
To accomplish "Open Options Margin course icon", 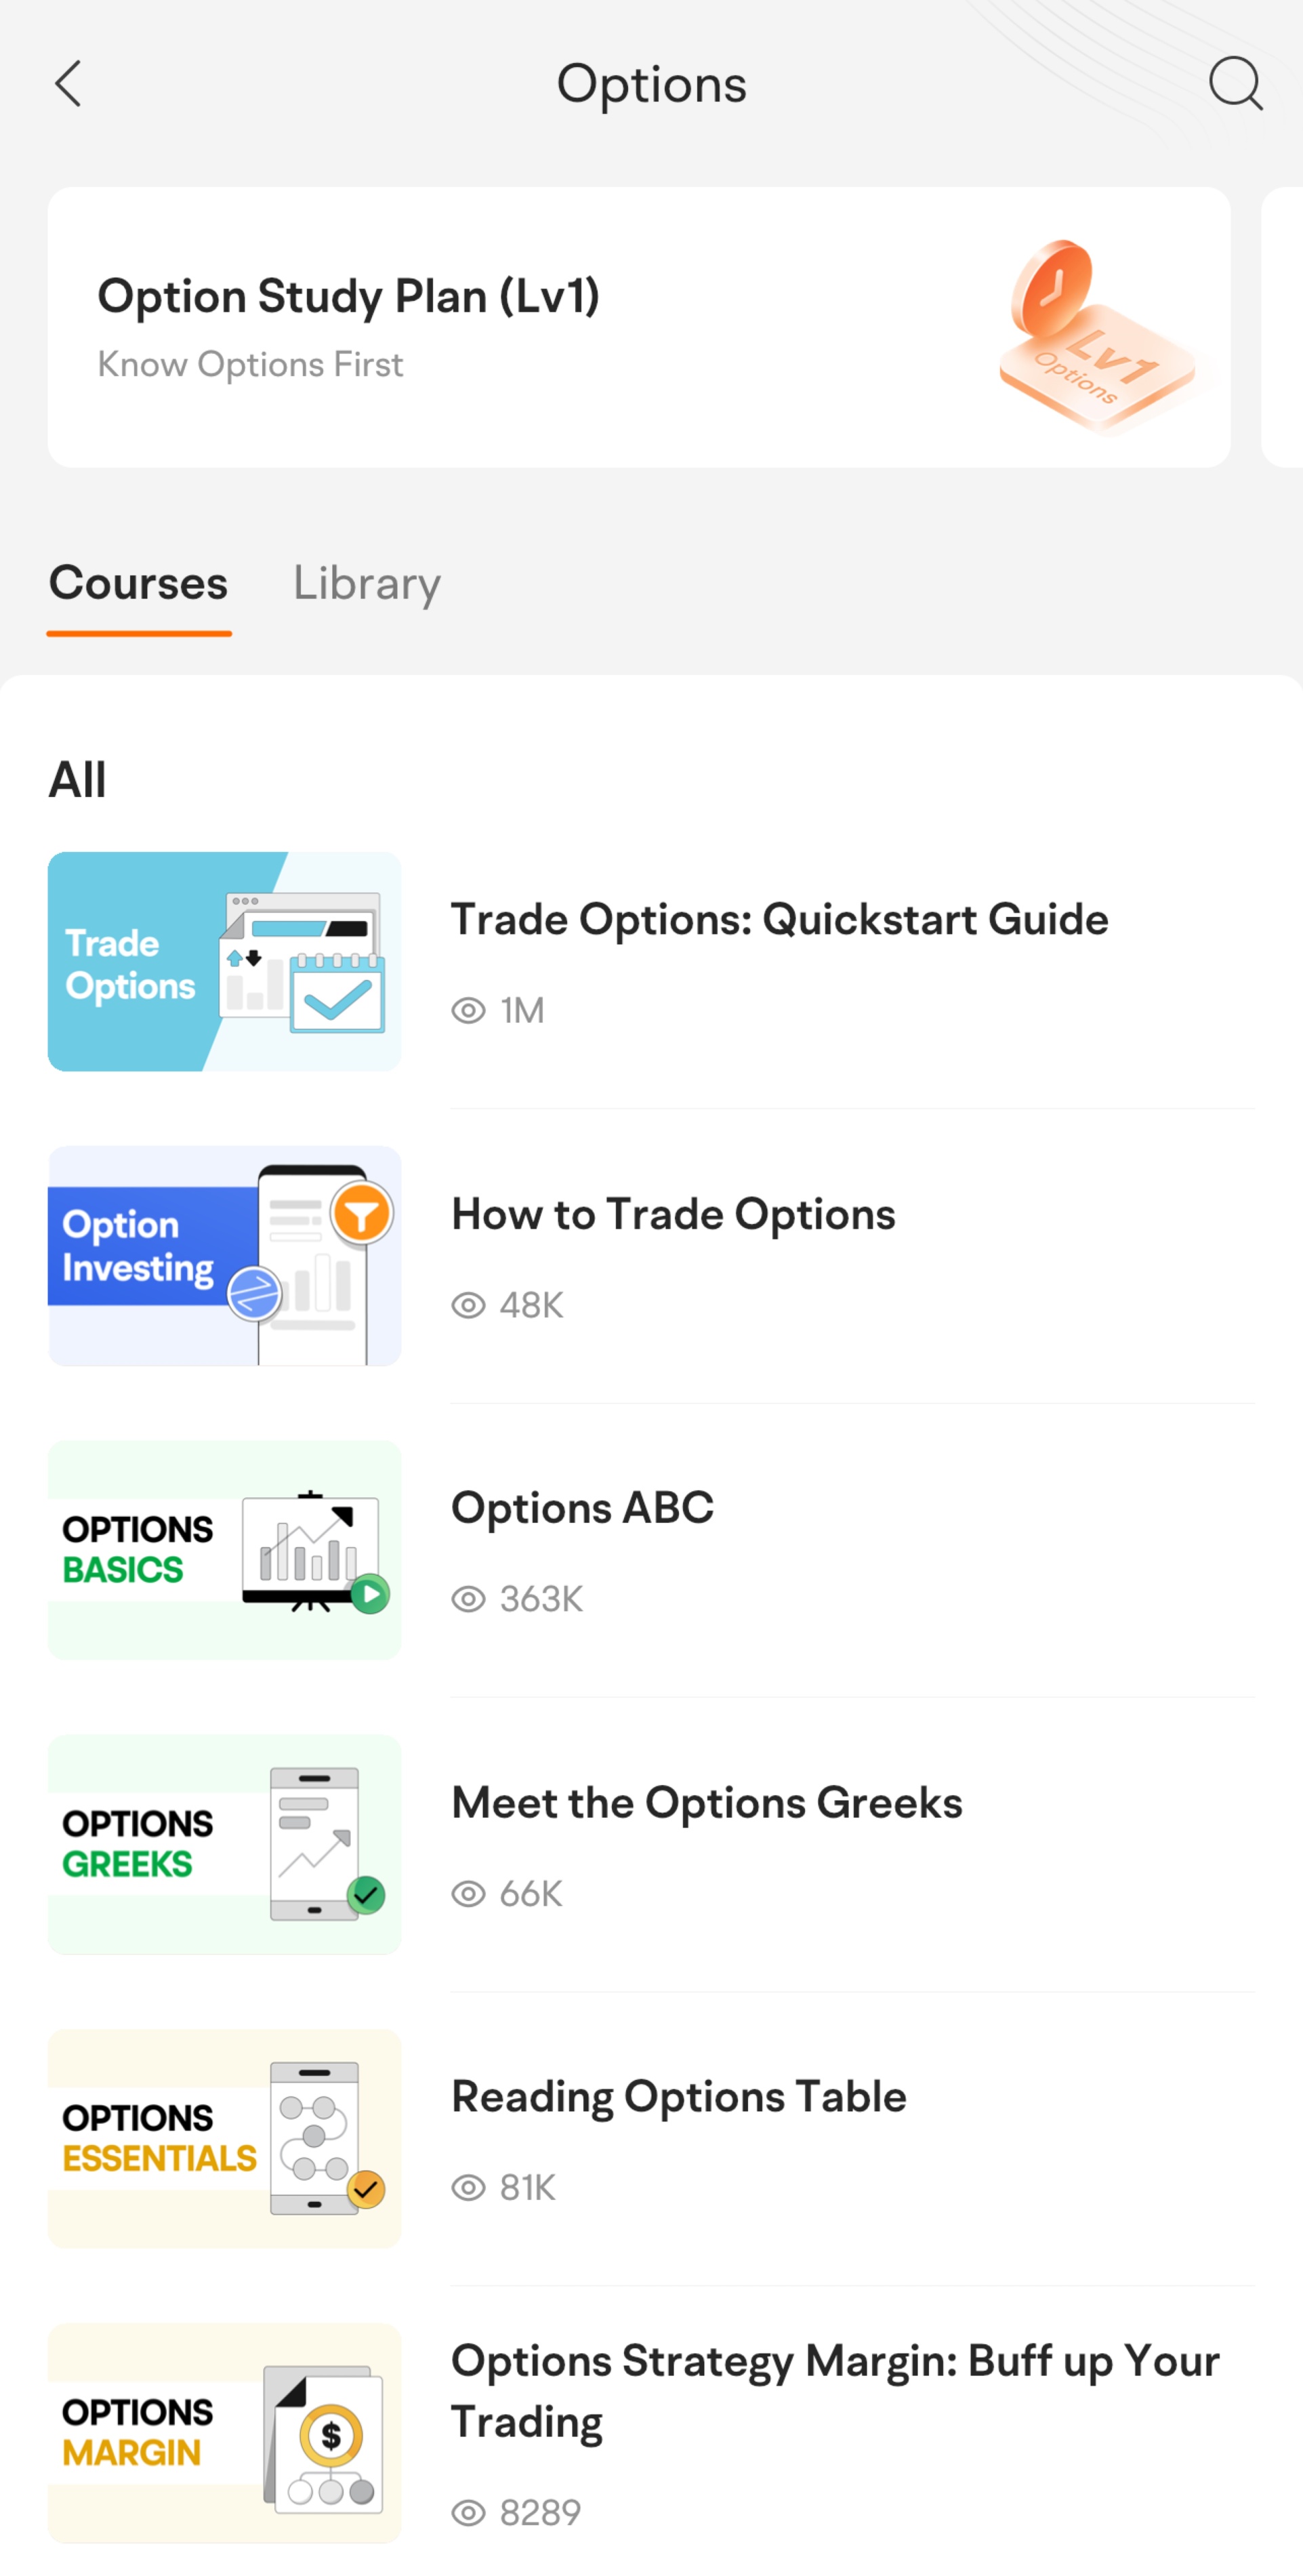I will pyautogui.click(x=223, y=2435).
